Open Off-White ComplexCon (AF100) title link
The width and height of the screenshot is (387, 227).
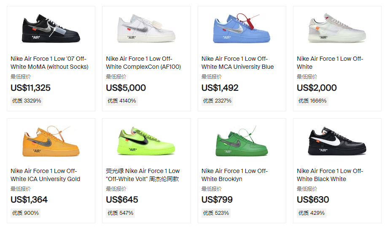click(x=143, y=63)
